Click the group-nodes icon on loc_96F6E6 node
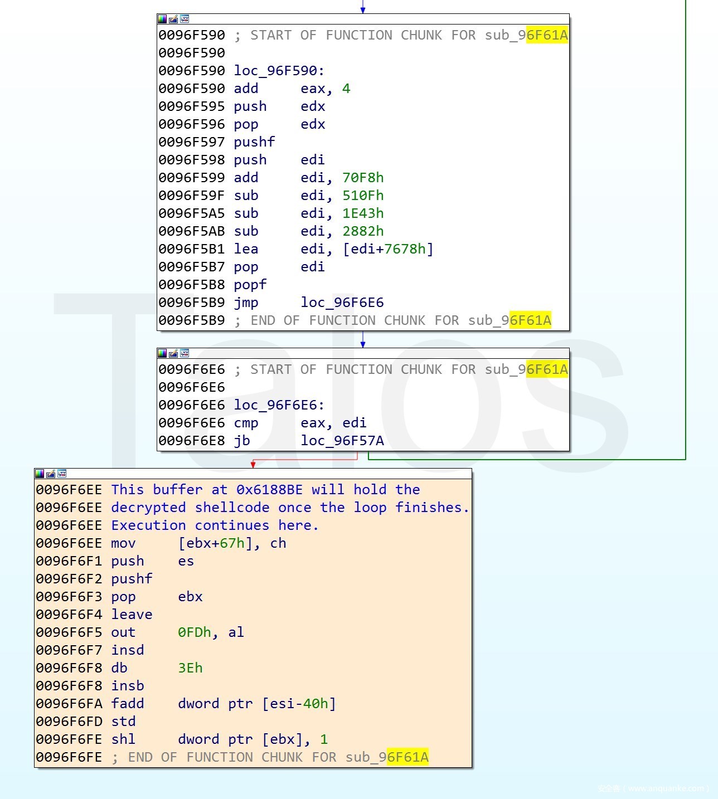718x799 pixels. [x=185, y=353]
